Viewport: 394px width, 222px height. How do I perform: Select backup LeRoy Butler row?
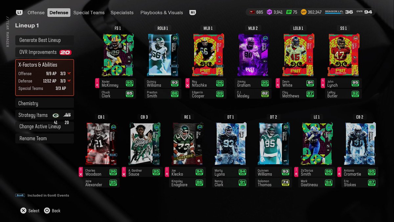point(344,94)
